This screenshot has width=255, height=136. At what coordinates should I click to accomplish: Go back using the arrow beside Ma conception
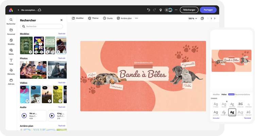(x=18, y=10)
